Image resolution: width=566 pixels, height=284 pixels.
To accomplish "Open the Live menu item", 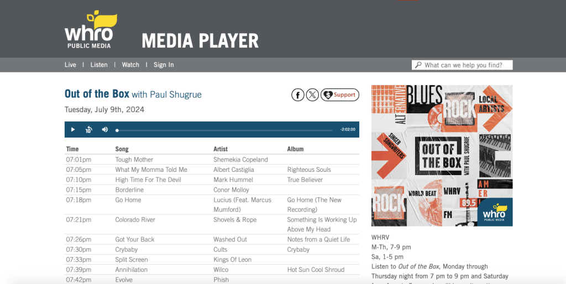I will click(70, 65).
